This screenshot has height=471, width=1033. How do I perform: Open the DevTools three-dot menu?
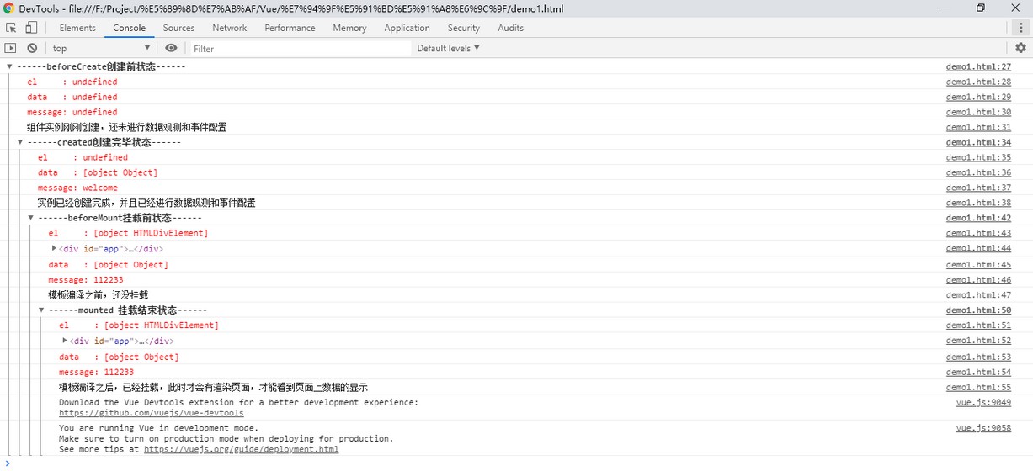click(x=1020, y=28)
